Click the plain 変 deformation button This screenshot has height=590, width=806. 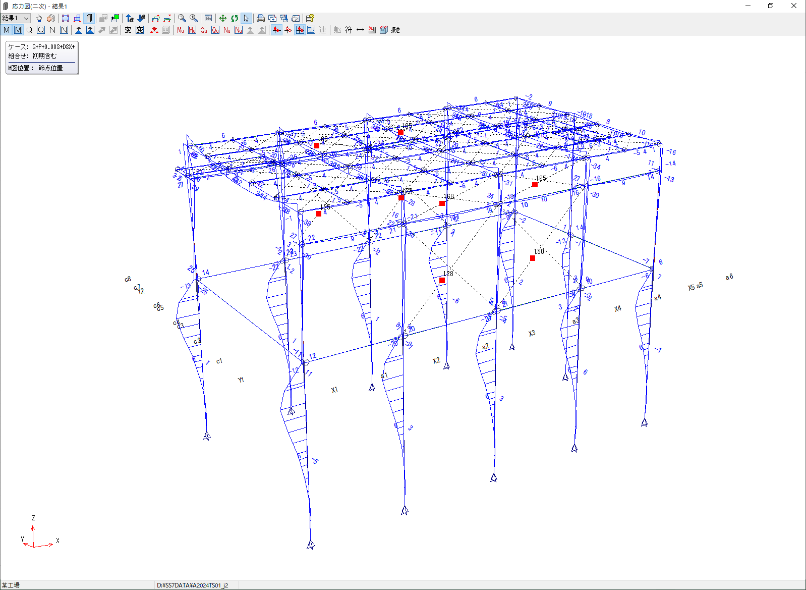click(128, 30)
